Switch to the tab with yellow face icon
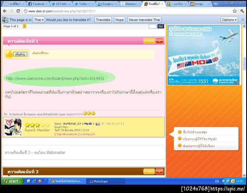Image resolution: width=247 pixels, height=193 pixels. pos(177,4)
